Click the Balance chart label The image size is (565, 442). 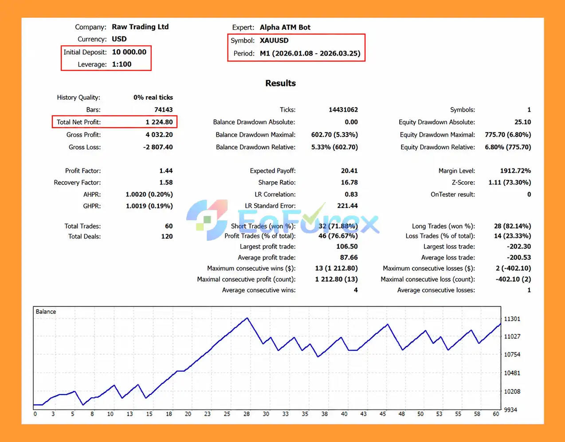[46, 312]
